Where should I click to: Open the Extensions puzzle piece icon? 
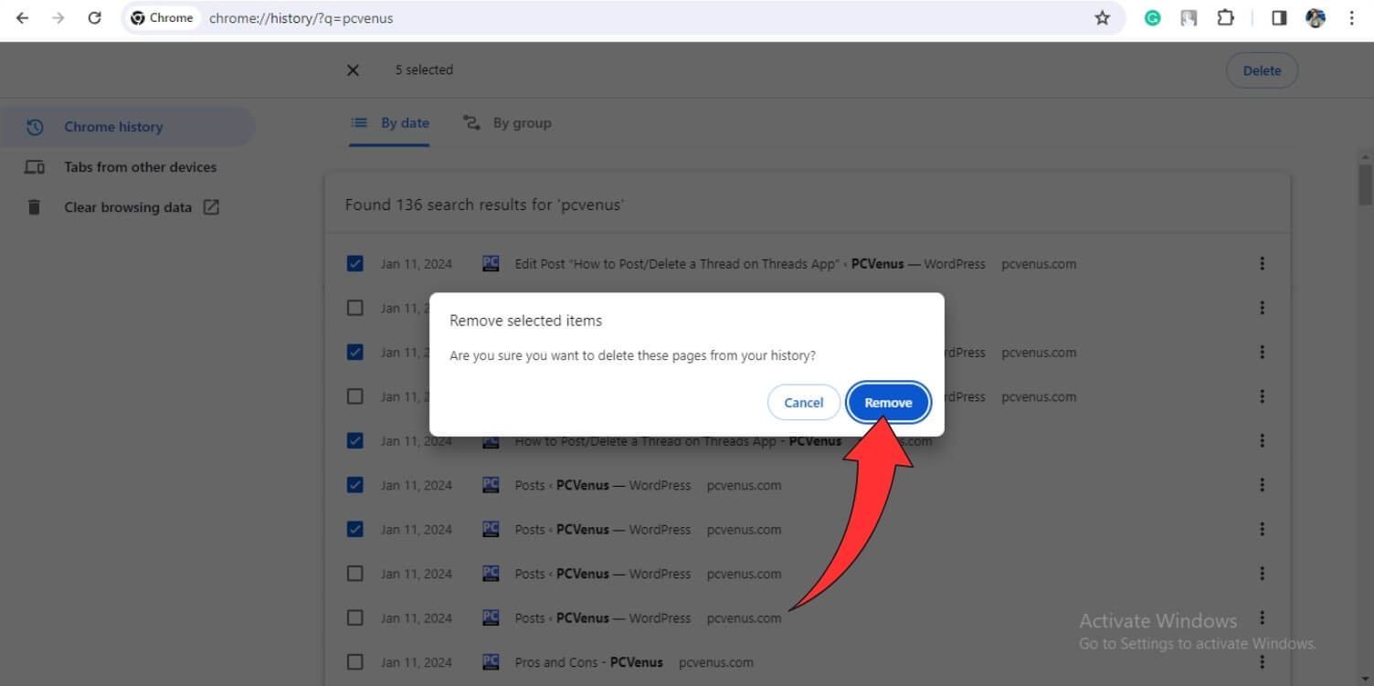pos(1225,18)
